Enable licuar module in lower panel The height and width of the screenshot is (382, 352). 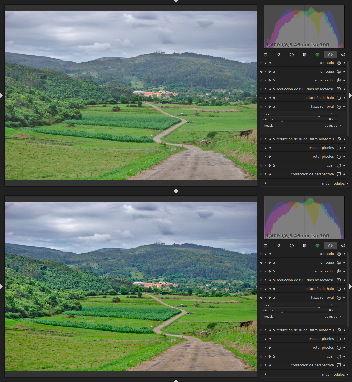point(261,356)
